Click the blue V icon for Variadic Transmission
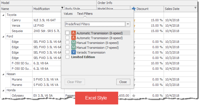 click(74, 52)
